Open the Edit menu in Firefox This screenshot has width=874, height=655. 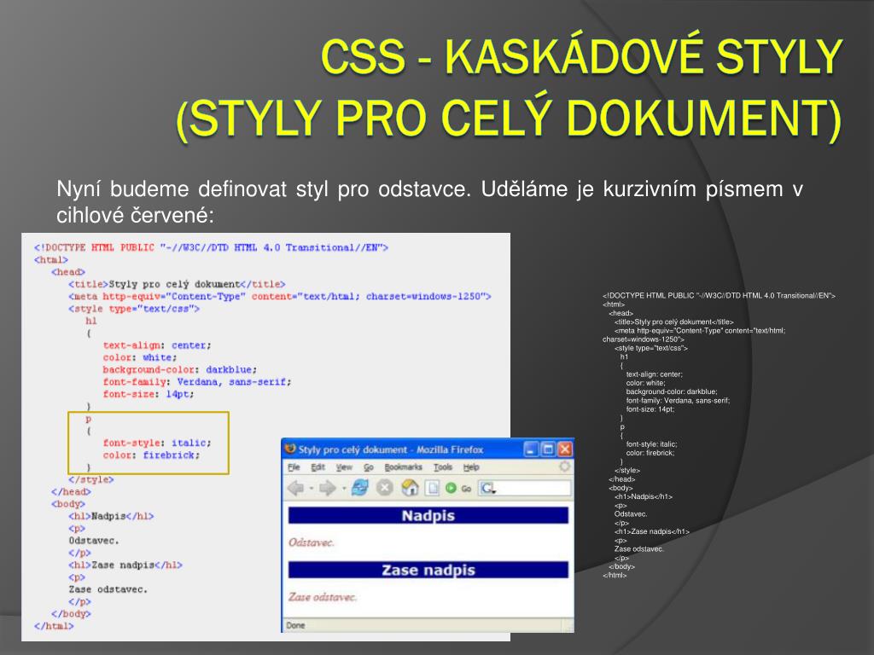click(x=318, y=467)
